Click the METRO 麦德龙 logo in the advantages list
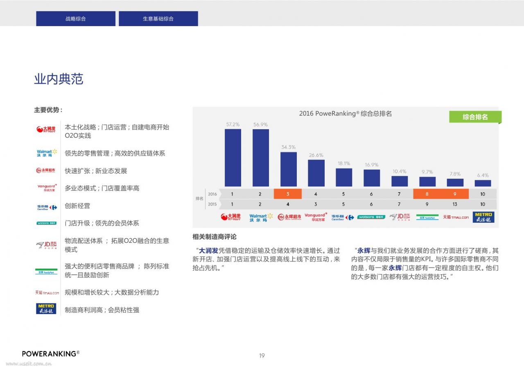The height and width of the screenshot is (370, 524). pyautogui.click(x=46, y=308)
